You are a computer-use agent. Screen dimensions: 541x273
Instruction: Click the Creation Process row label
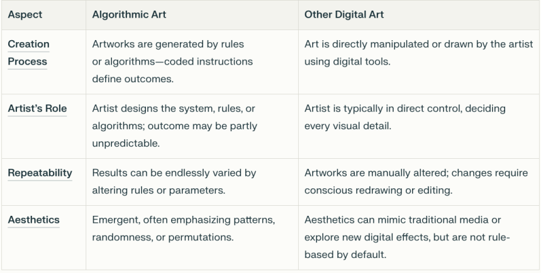29,53
